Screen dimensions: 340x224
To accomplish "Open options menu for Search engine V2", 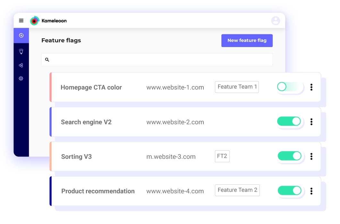I will click(311, 122).
